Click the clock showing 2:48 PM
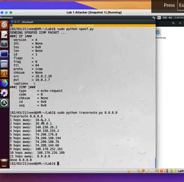 point(179,17)
